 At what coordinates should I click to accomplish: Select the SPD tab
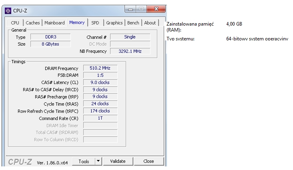point(95,23)
